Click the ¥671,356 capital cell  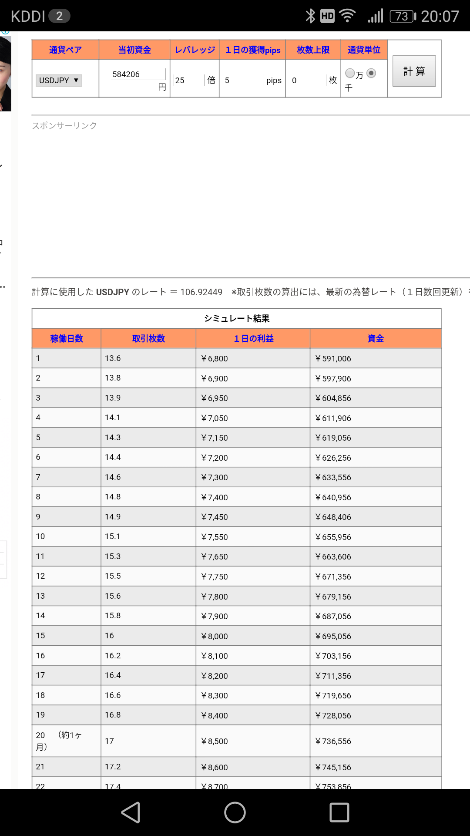click(376, 576)
